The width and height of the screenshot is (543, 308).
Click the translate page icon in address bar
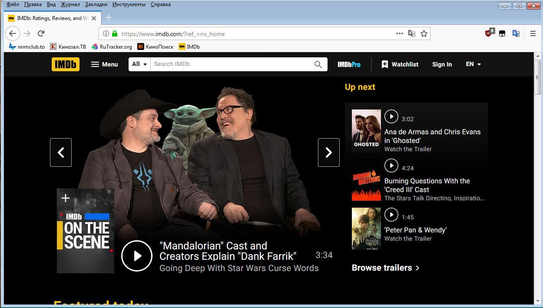412,33
